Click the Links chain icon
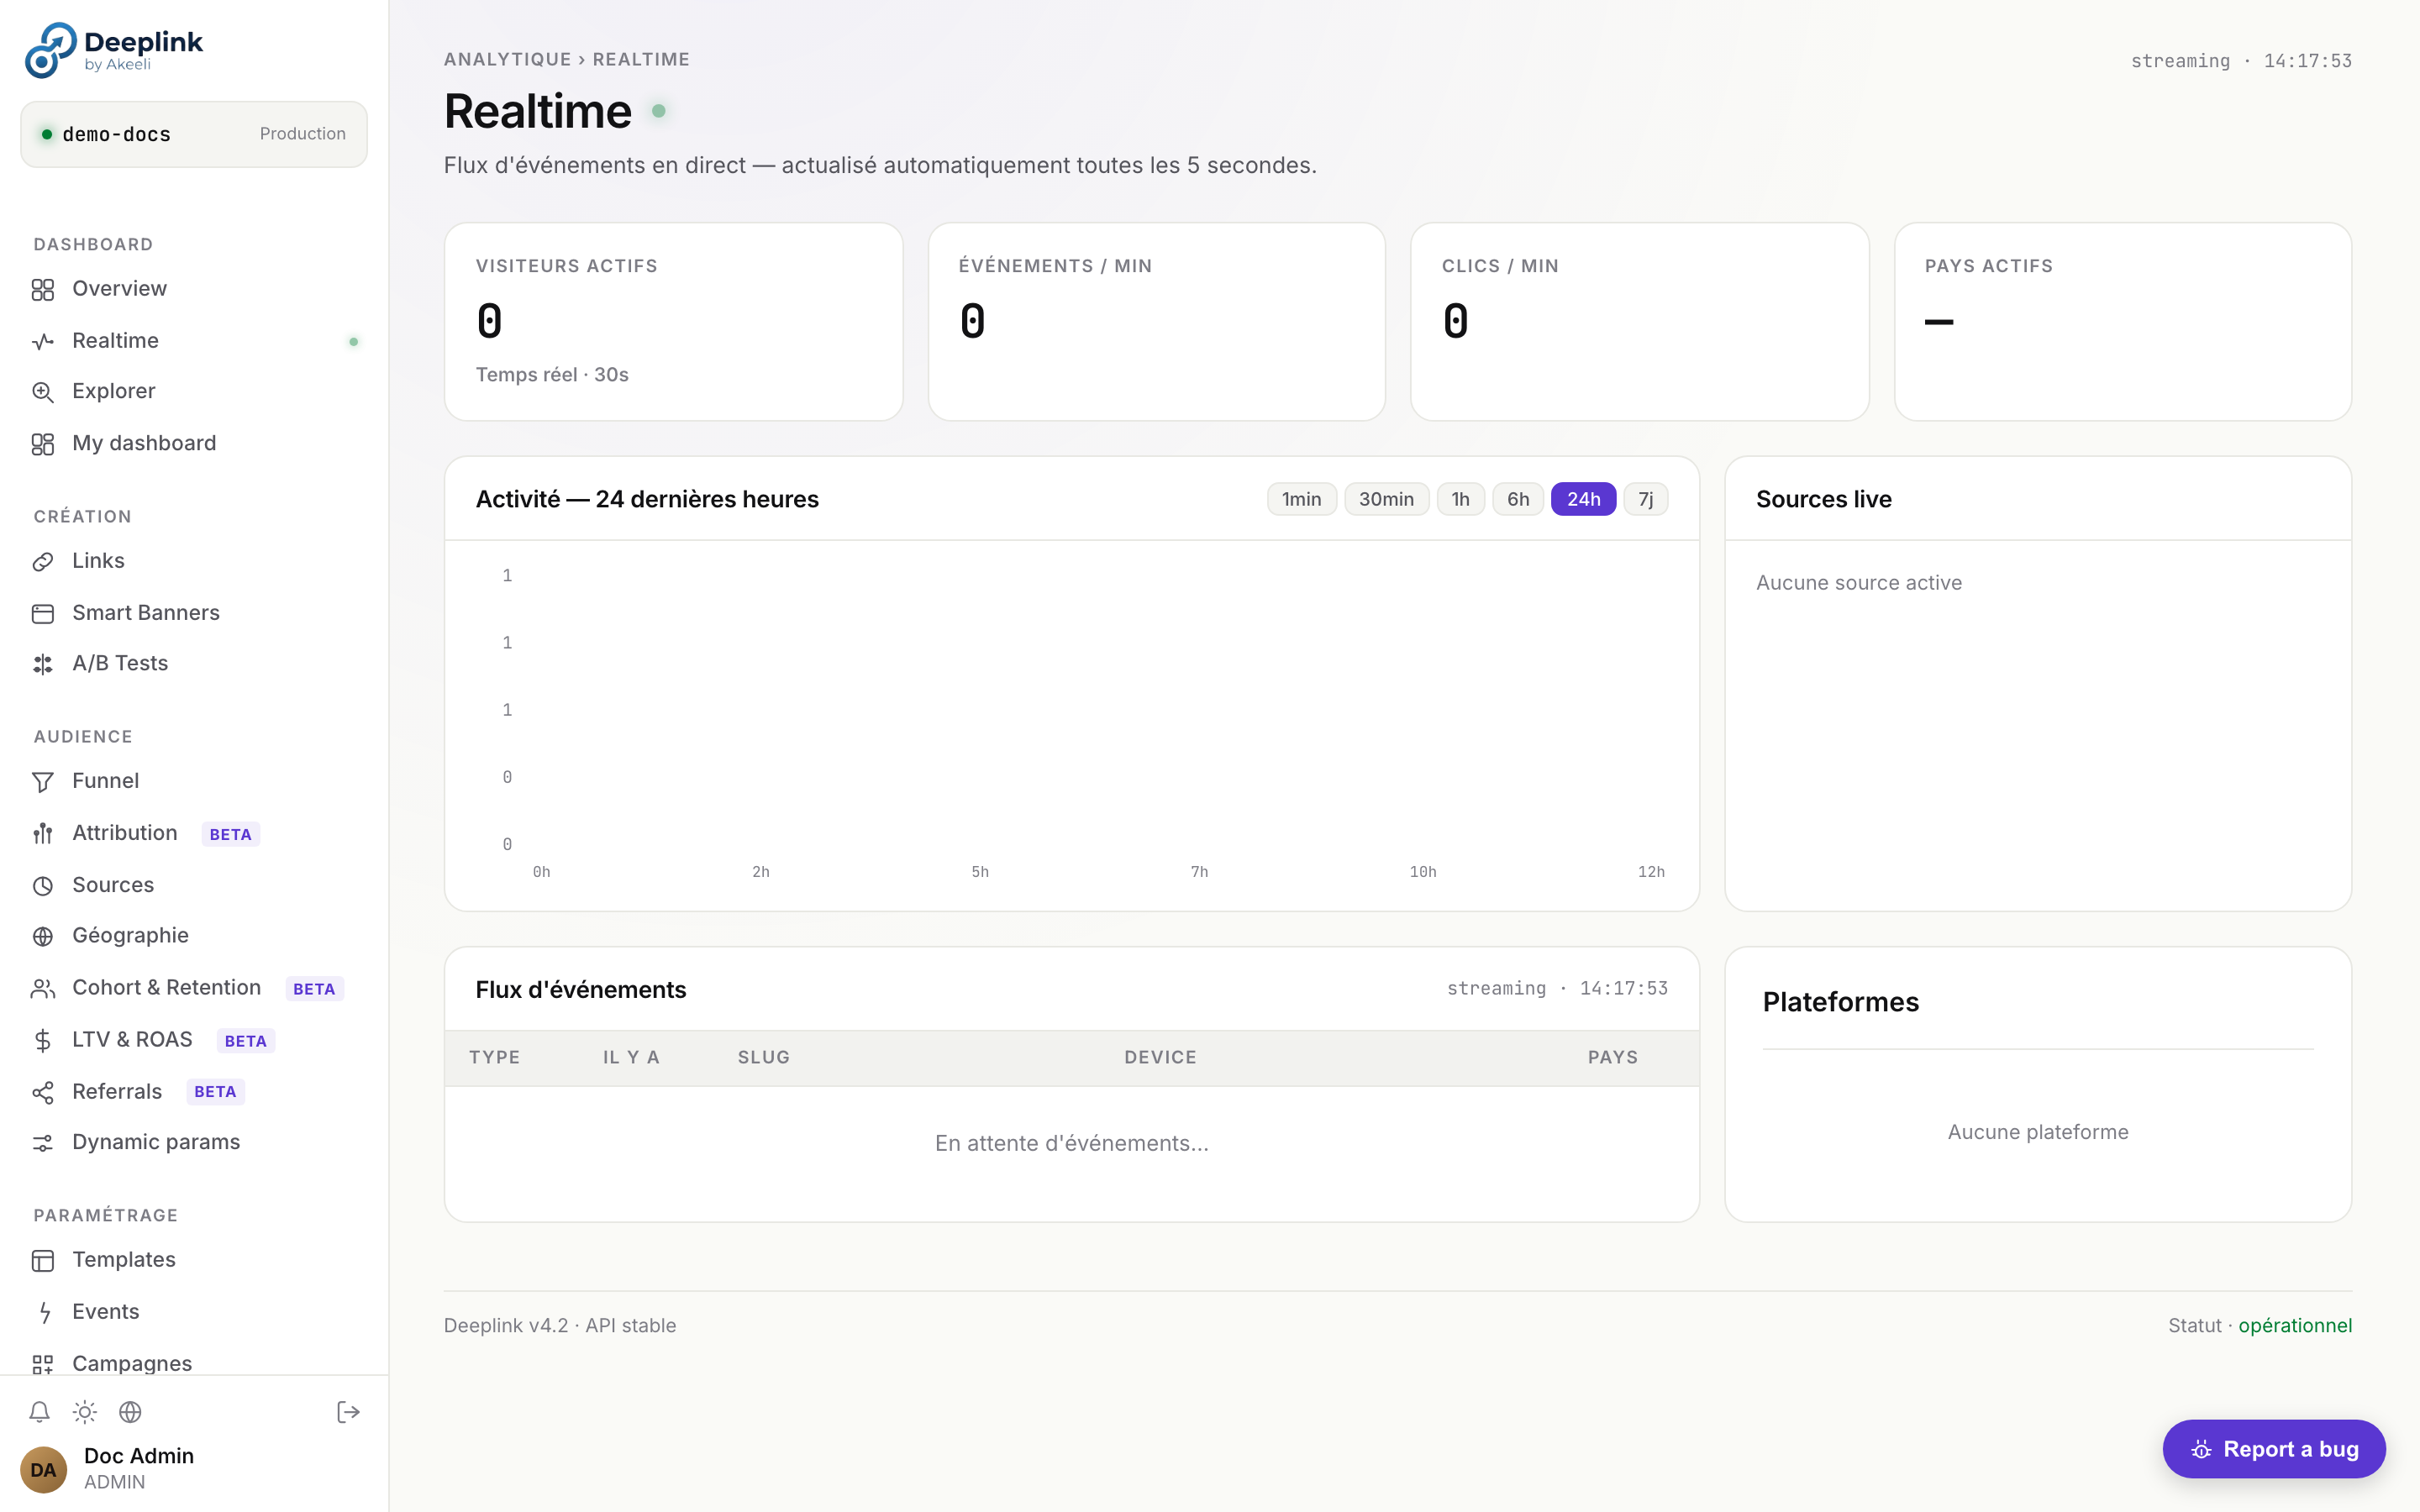This screenshot has height=1512, width=2420. 42,562
